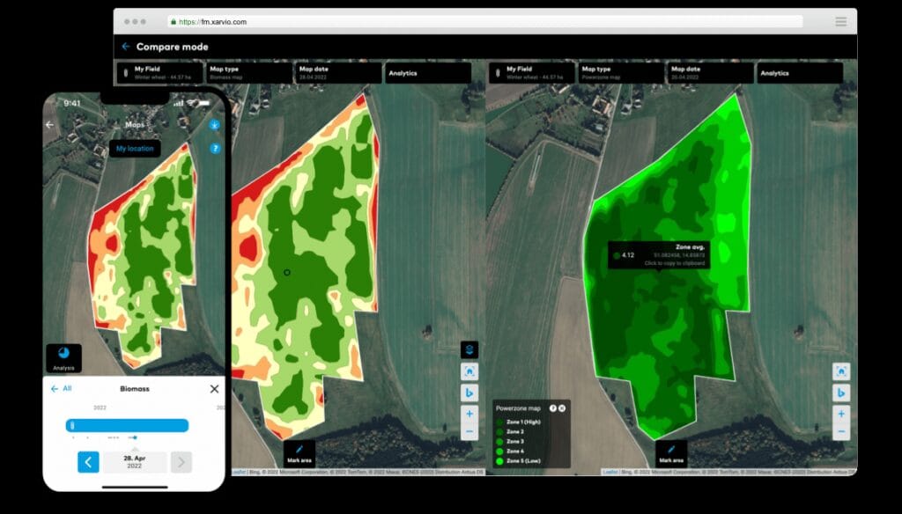Open the browser hamburger menu
The image size is (902, 514).
(x=842, y=21)
